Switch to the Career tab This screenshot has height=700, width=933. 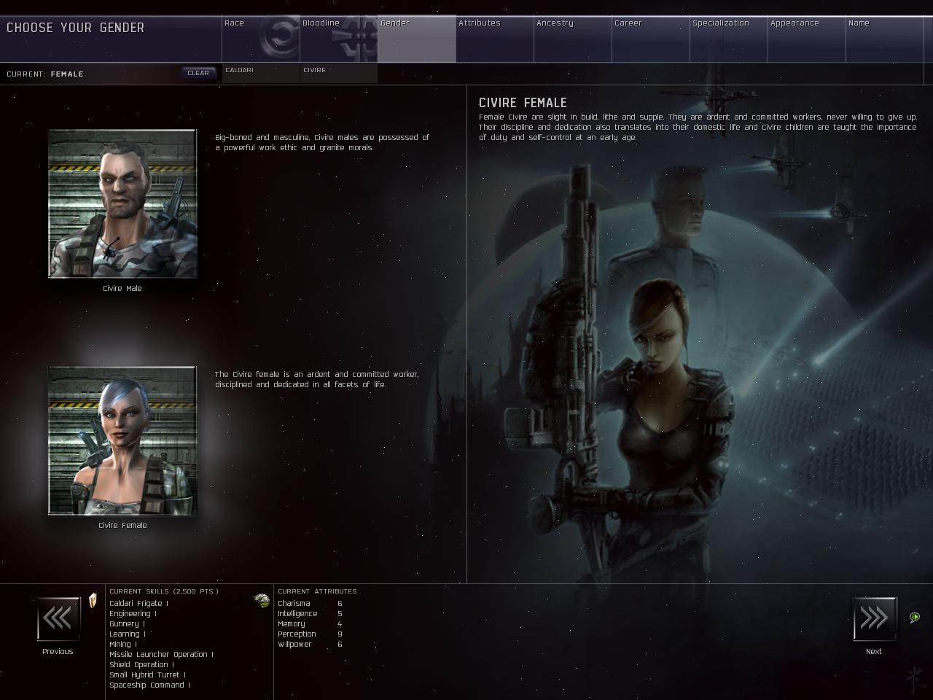tap(651, 39)
